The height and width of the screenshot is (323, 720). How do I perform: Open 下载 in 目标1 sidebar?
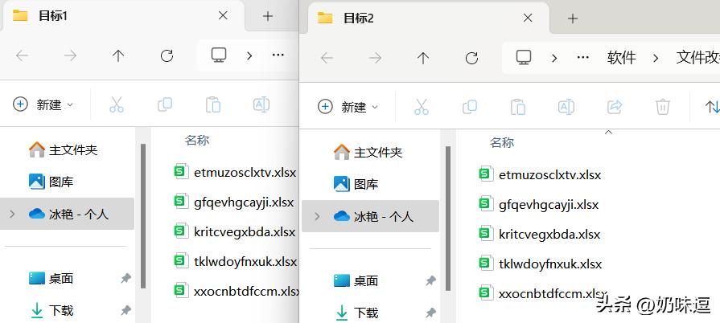pos(51,311)
